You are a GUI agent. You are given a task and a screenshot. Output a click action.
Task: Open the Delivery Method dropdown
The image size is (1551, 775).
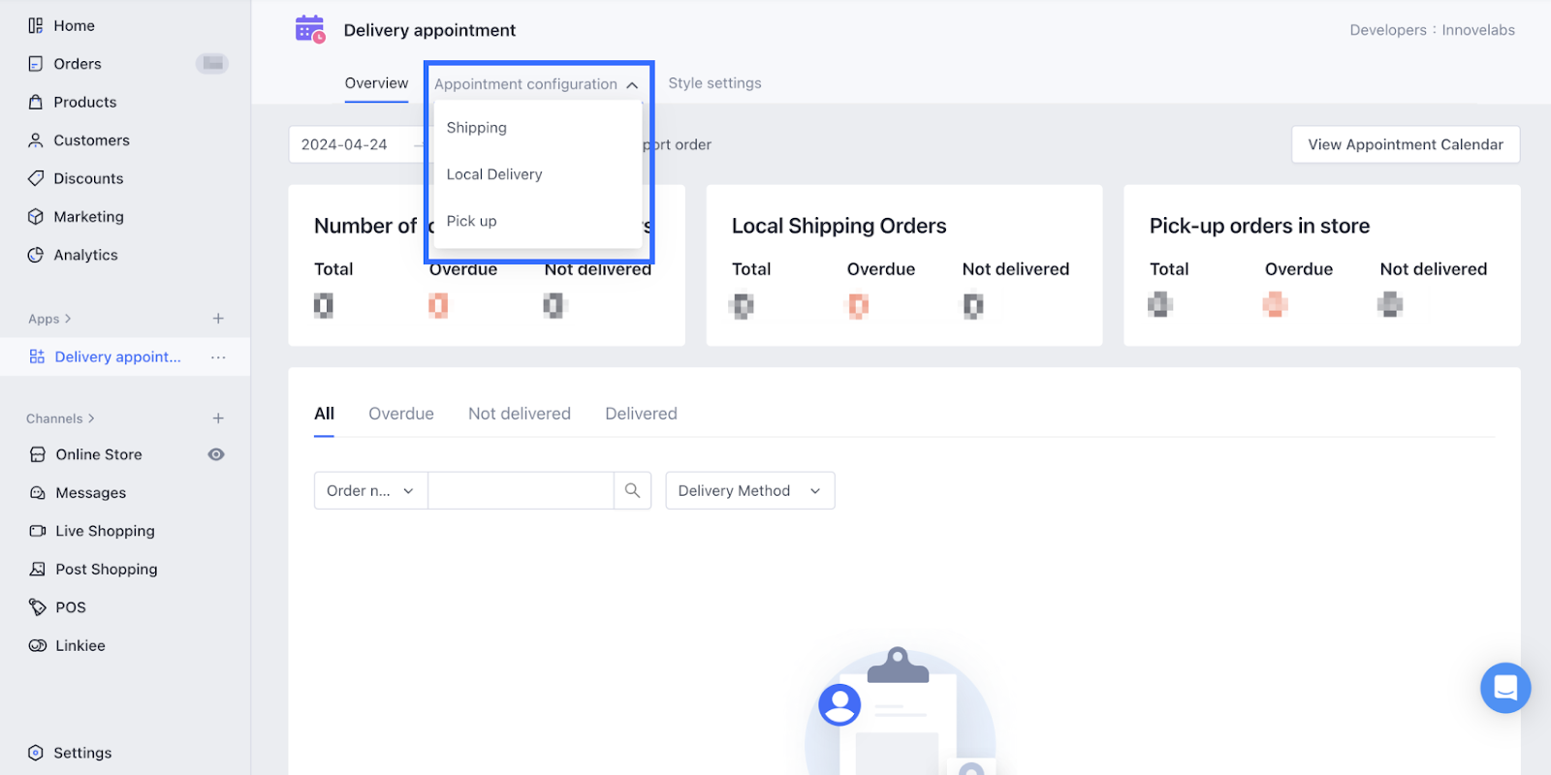(x=749, y=490)
